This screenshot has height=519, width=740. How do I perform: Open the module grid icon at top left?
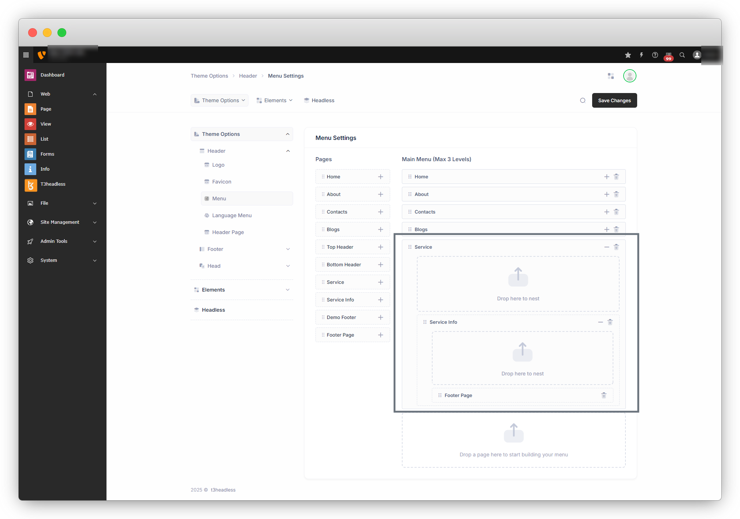(26, 55)
